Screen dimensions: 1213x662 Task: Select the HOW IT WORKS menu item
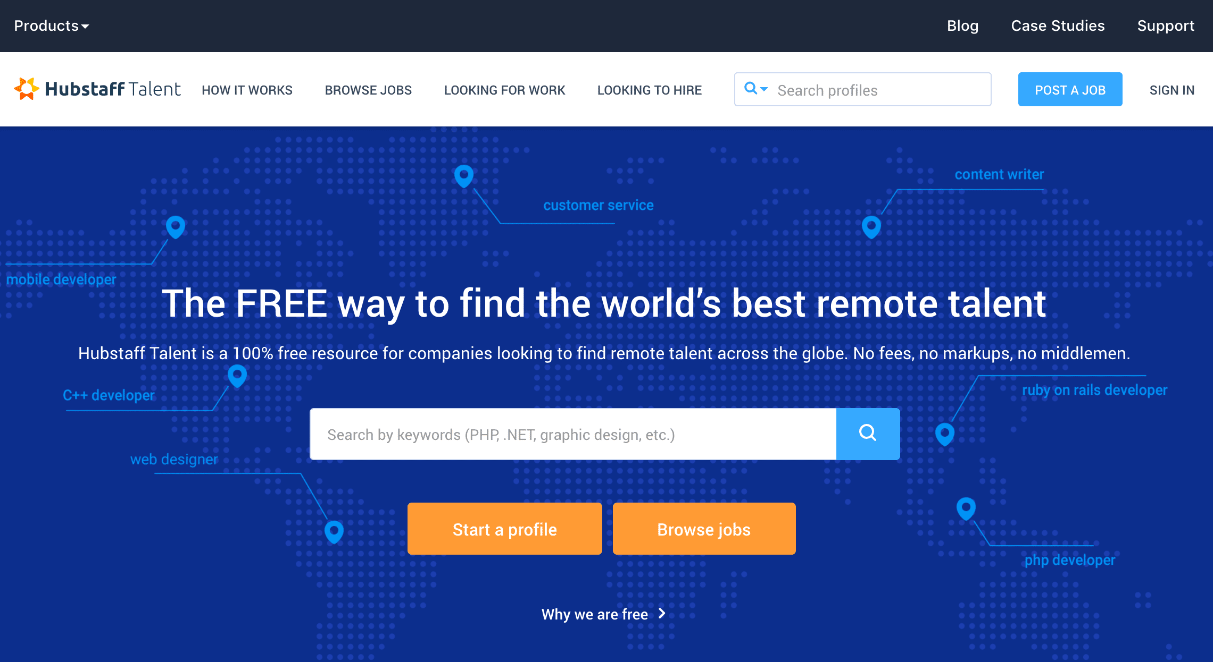point(246,89)
